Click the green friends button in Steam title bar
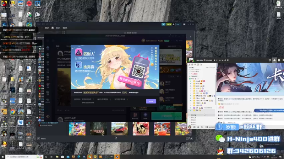 169,24
